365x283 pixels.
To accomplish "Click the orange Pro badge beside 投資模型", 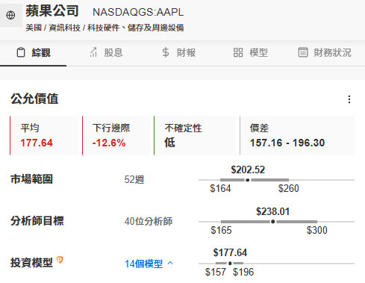I will click(x=60, y=260).
